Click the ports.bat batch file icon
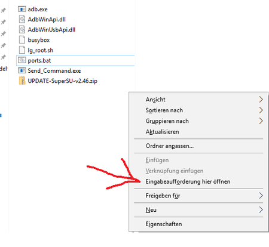The width and height of the screenshot is (269, 247). tap(22, 60)
